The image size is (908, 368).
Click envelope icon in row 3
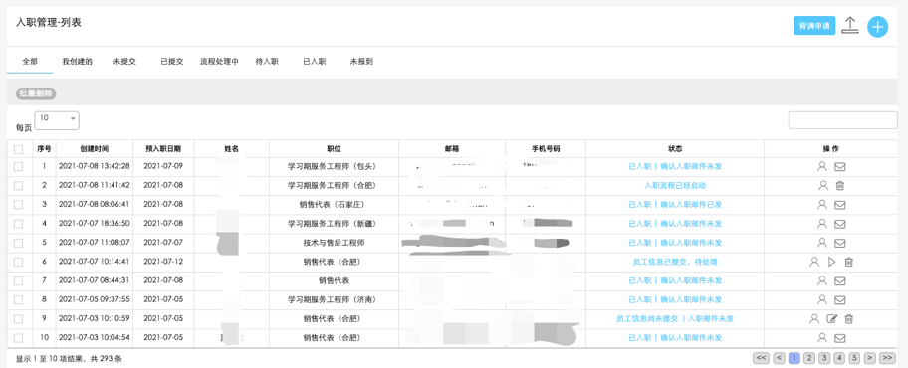839,205
